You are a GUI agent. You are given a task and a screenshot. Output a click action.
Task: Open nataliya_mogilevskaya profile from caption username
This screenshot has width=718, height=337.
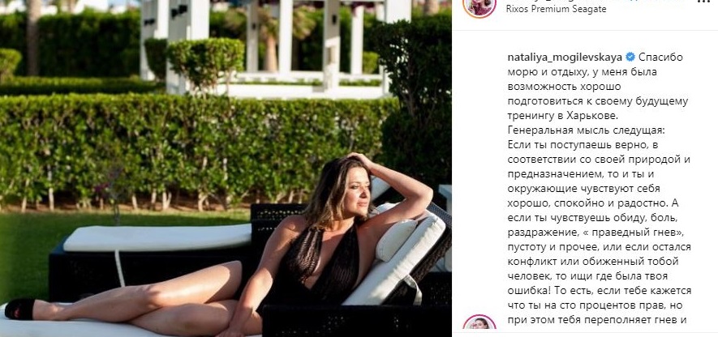click(x=565, y=58)
